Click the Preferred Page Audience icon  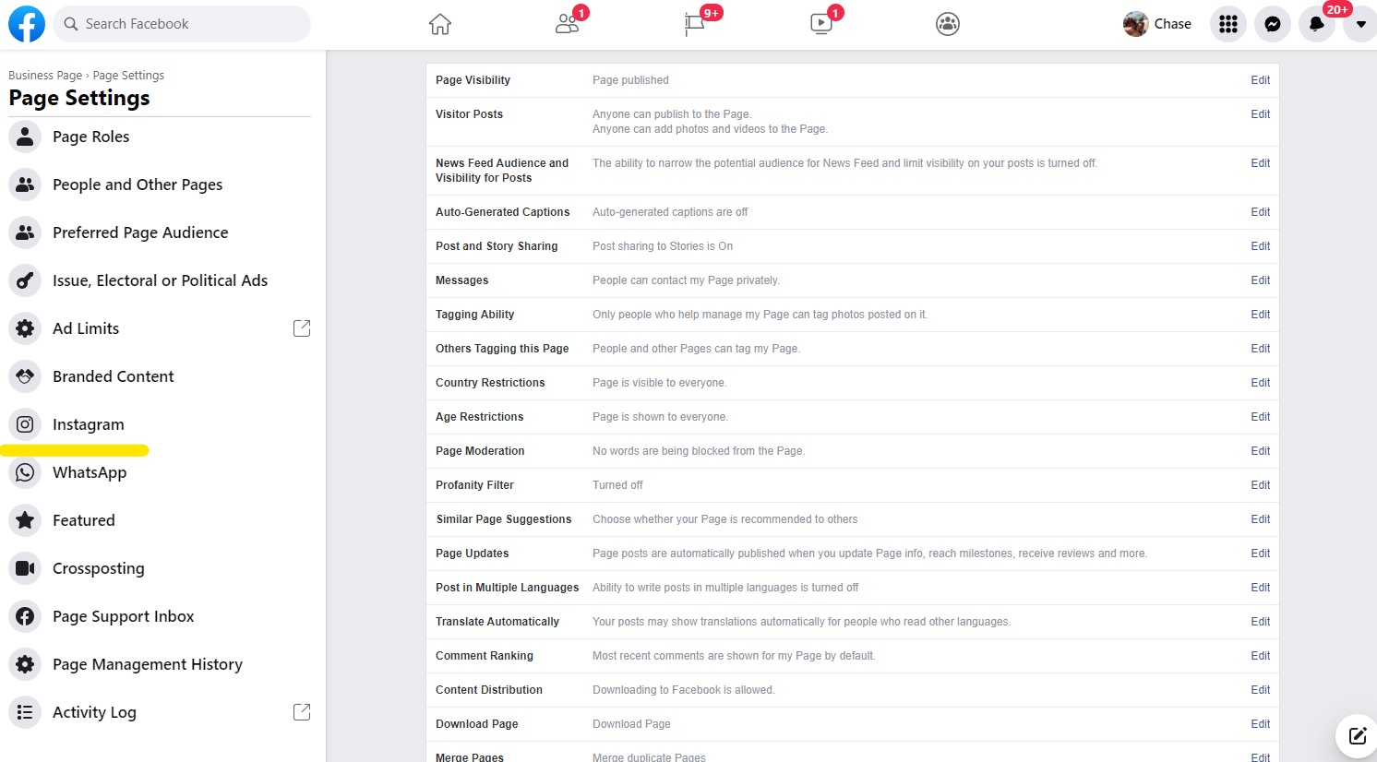pyautogui.click(x=25, y=232)
